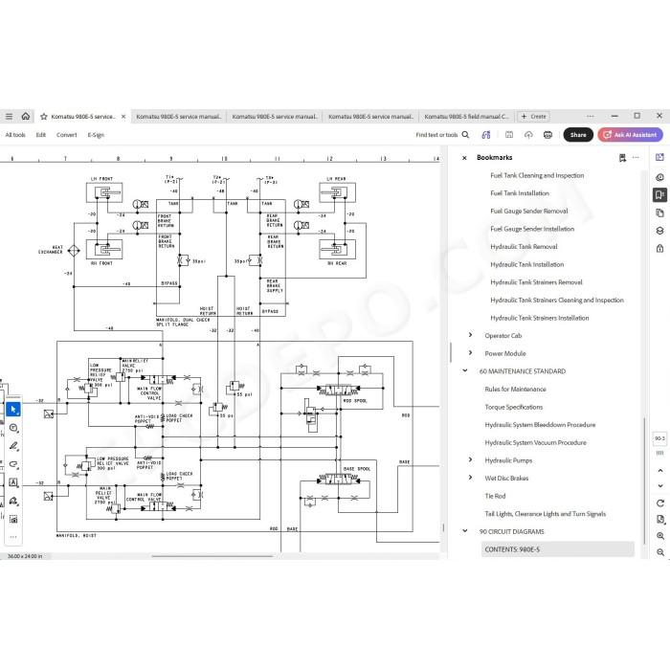Open the Fuel Tank Cleaning and Inspection bookmark
This screenshot has height=670, width=670.
(x=537, y=175)
